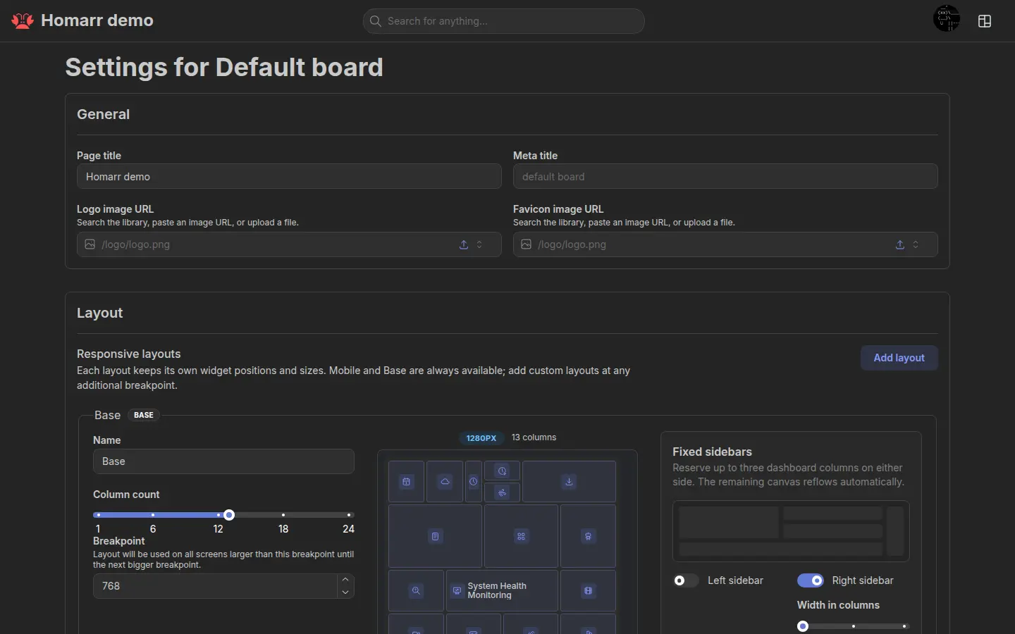The height and width of the screenshot is (634, 1015).
Task: Open the user avatar menu
Action: pyautogui.click(x=947, y=20)
